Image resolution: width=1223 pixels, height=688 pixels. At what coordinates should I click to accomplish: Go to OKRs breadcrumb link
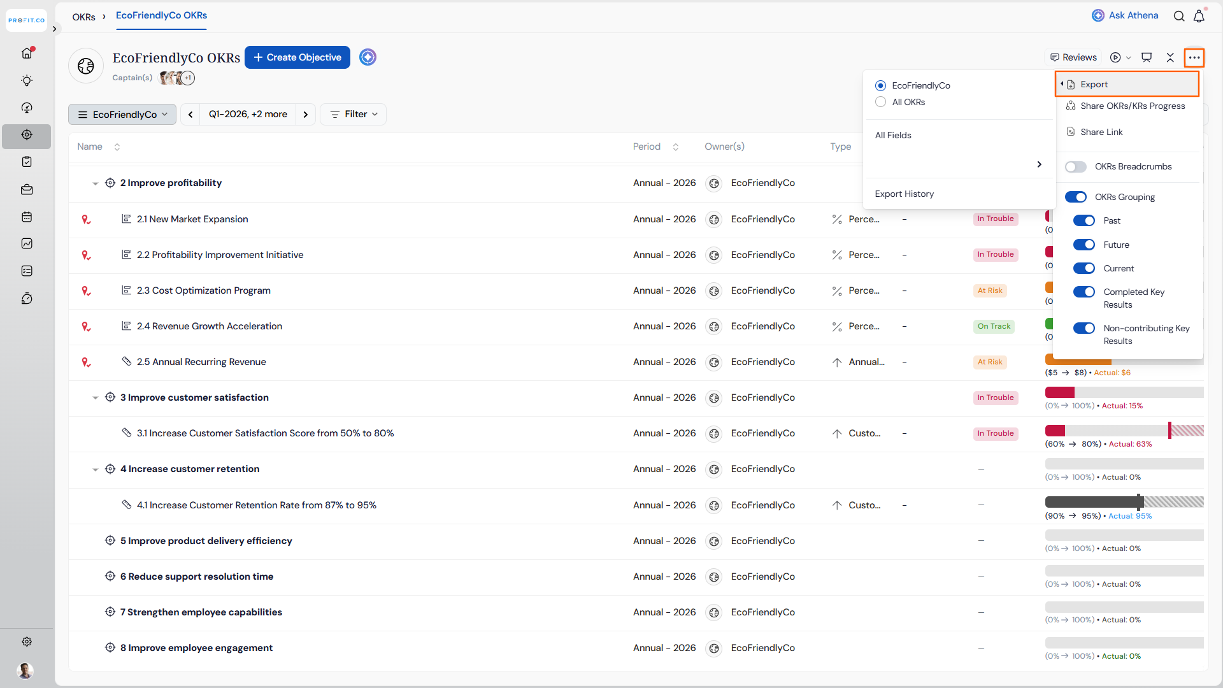(x=83, y=17)
